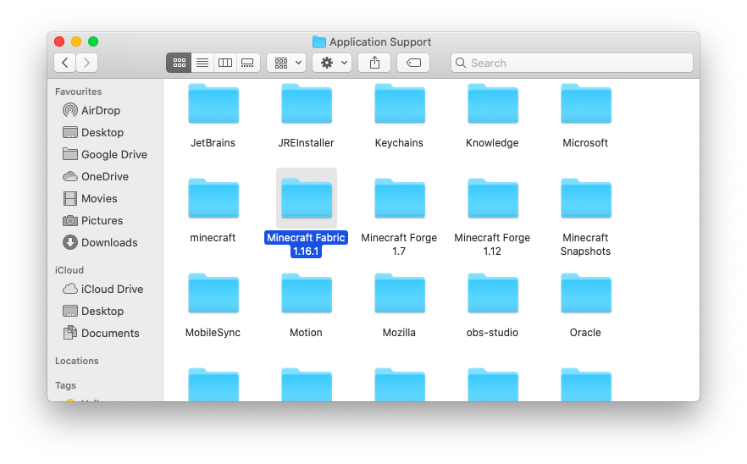
Task: Click the Share toolbar button
Action: tap(374, 63)
